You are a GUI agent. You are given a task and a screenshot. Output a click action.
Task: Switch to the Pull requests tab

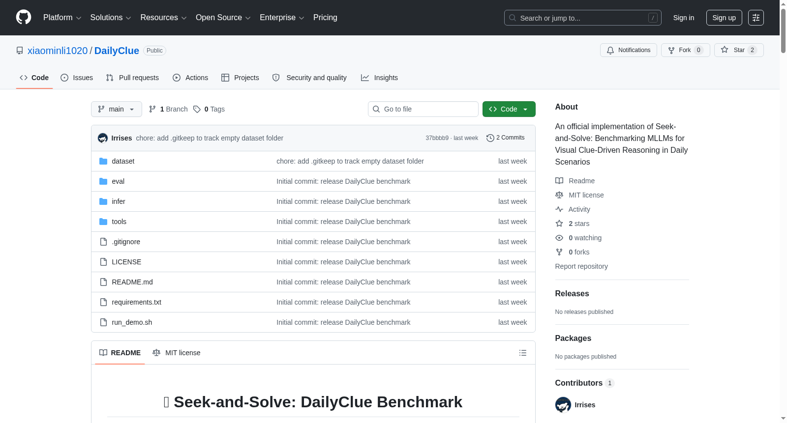click(x=132, y=78)
